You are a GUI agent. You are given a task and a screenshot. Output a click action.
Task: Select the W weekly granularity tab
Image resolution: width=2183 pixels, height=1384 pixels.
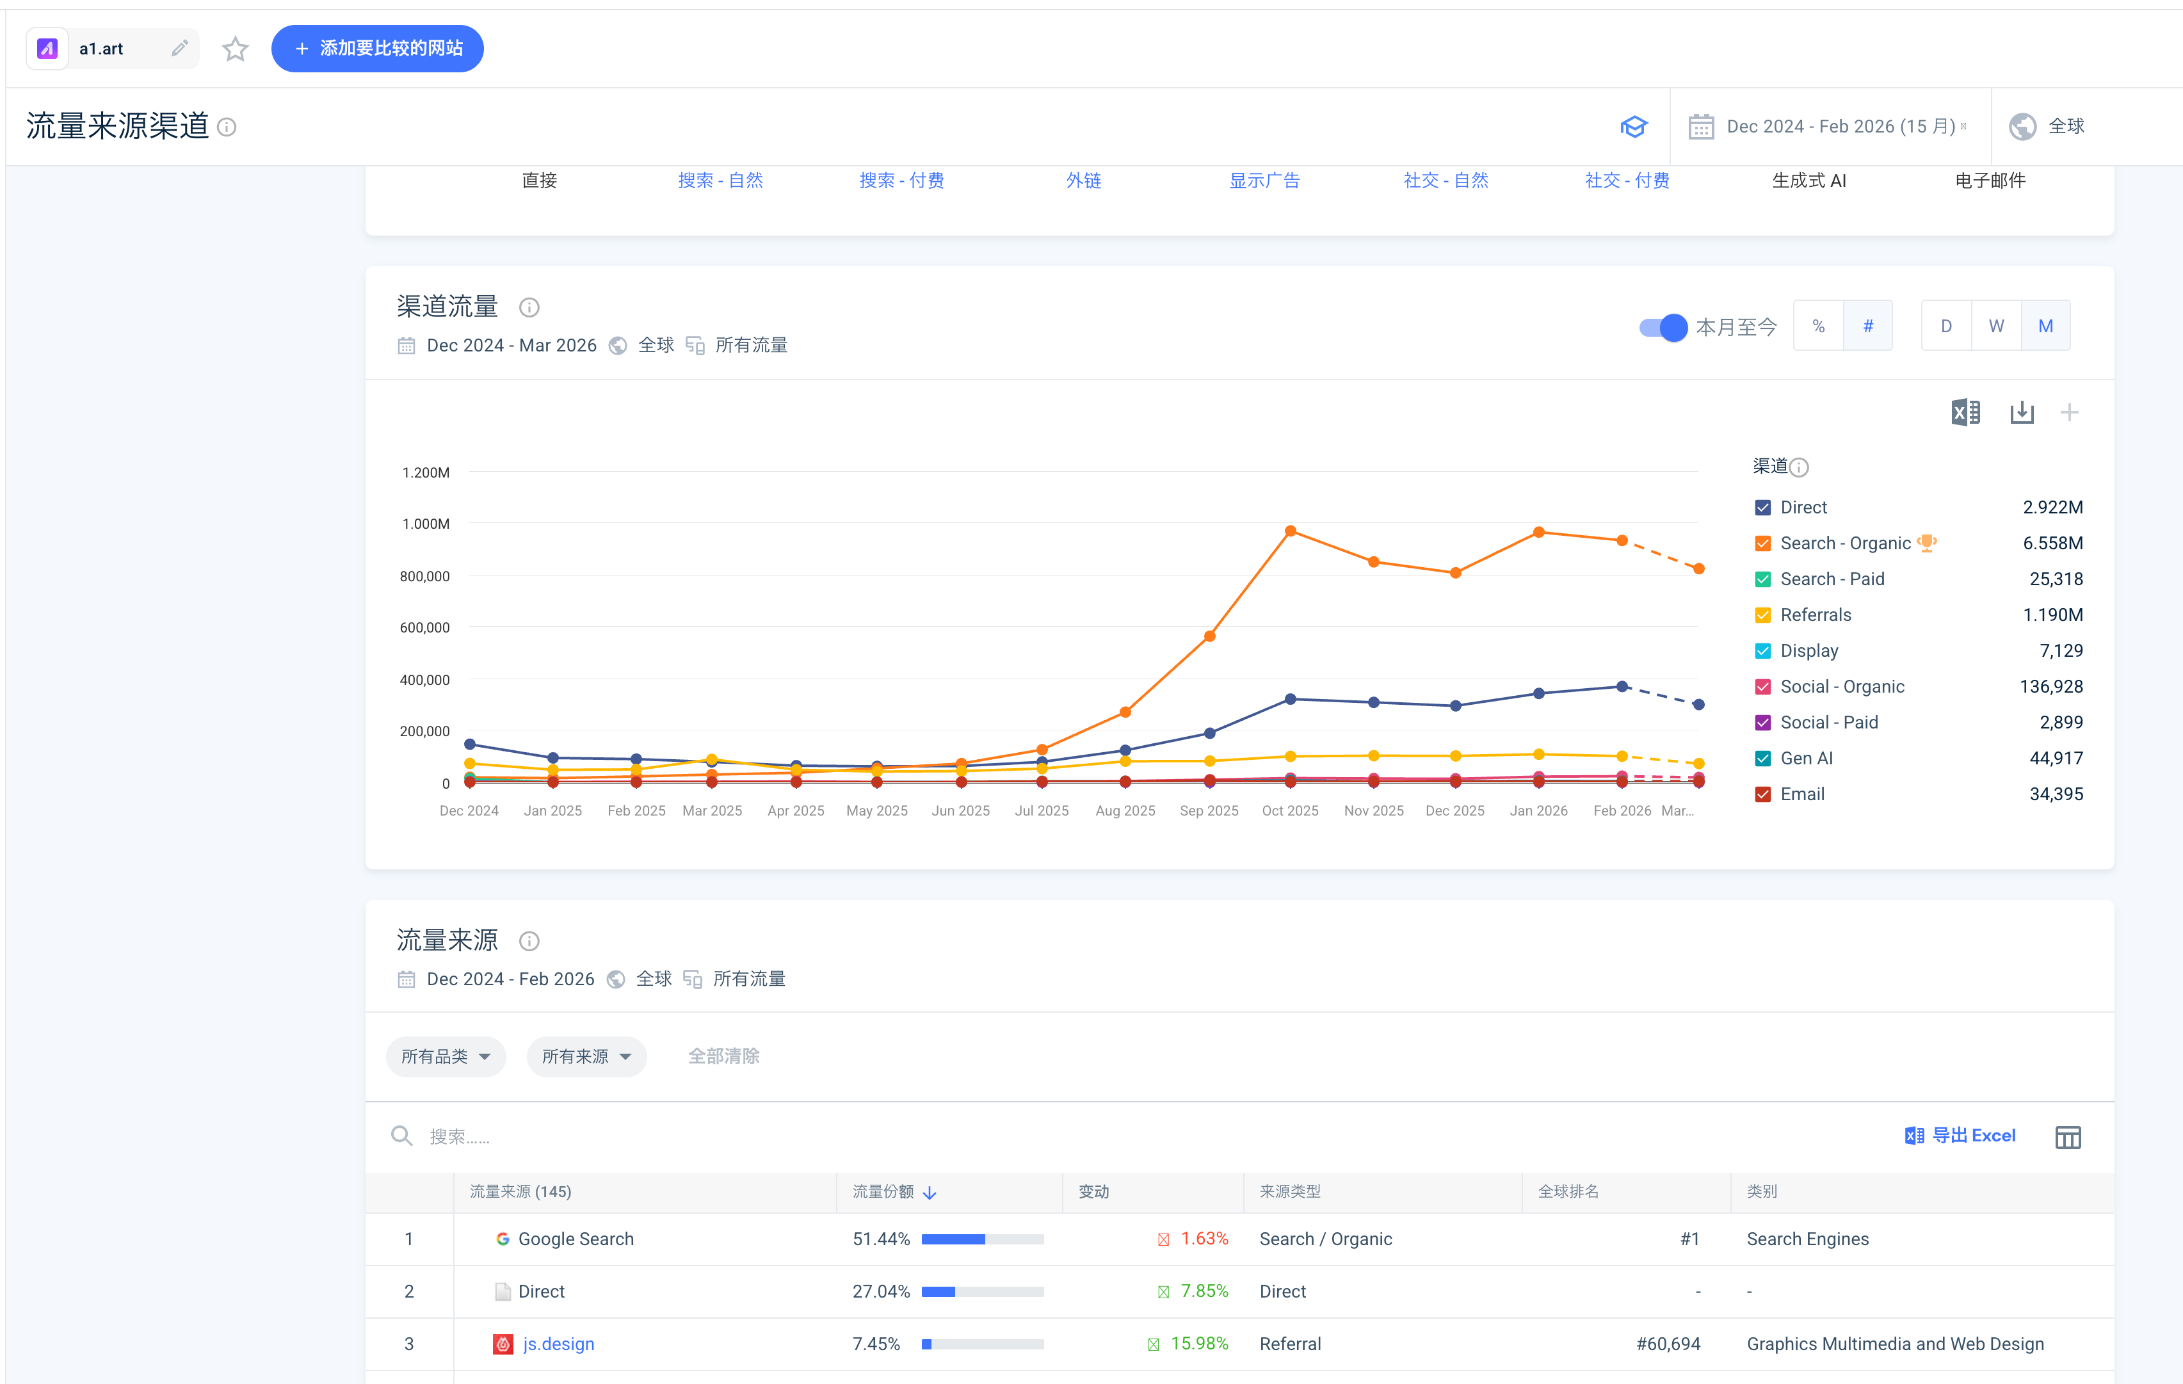tap(1995, 326)
